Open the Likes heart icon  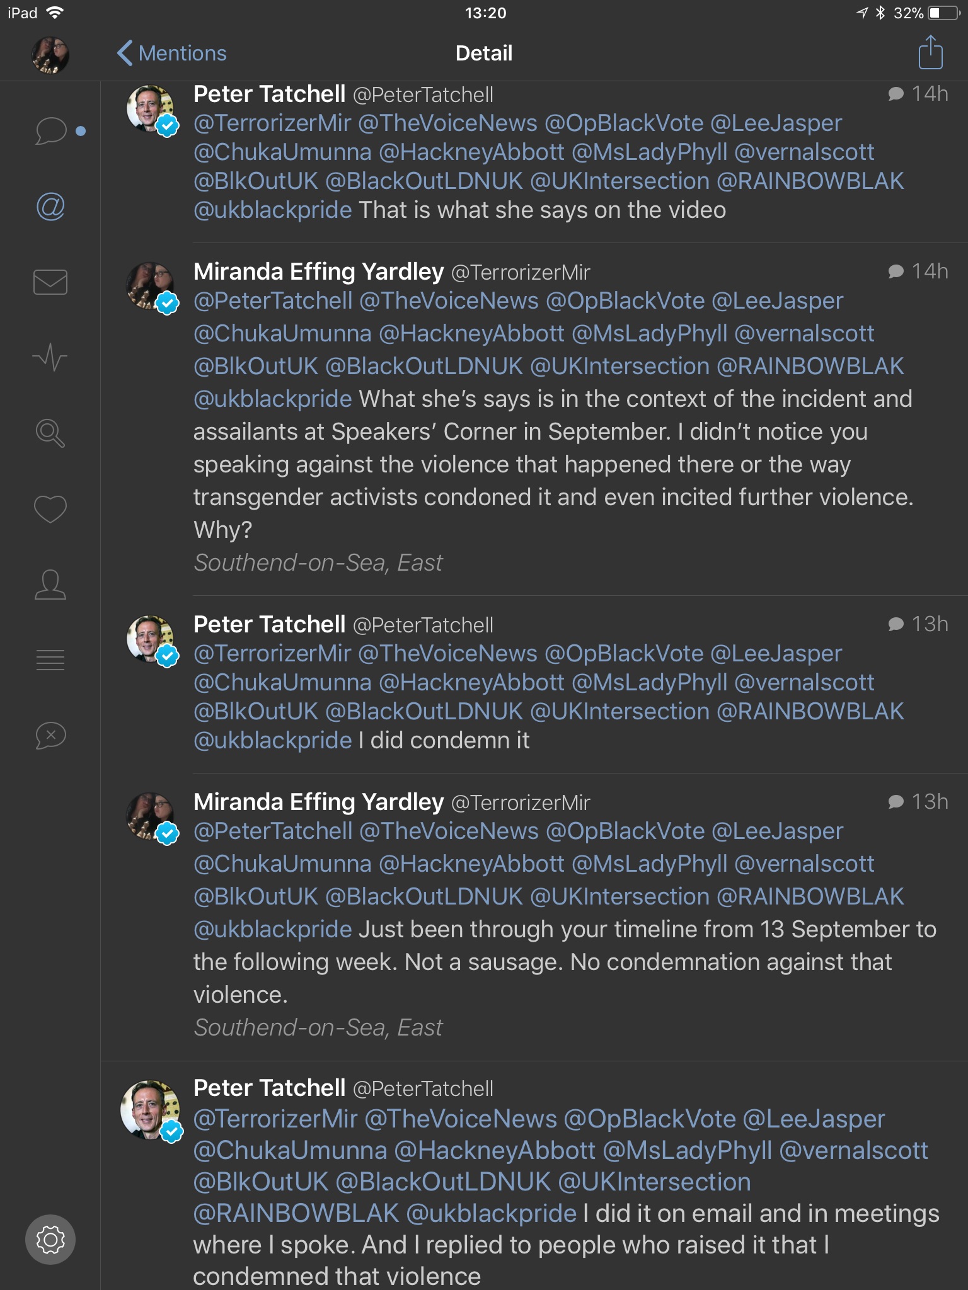50,509
